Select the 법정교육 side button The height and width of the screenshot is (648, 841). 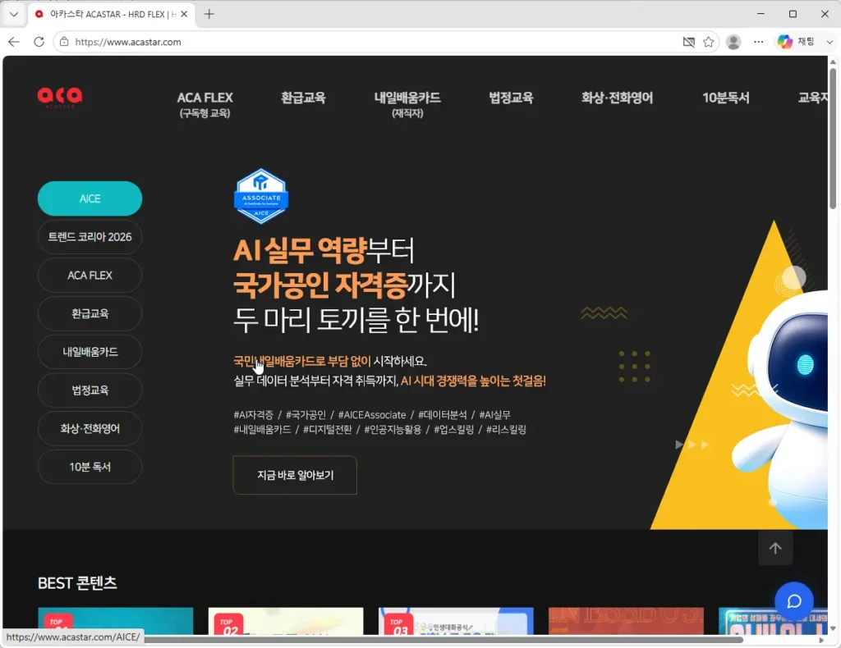pos(90,390)
